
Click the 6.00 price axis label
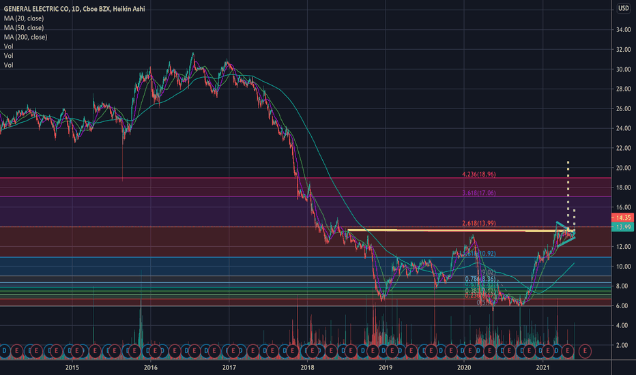622,305
